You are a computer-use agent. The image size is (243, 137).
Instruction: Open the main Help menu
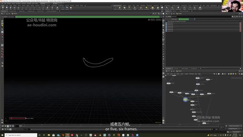tap(36, 3)
